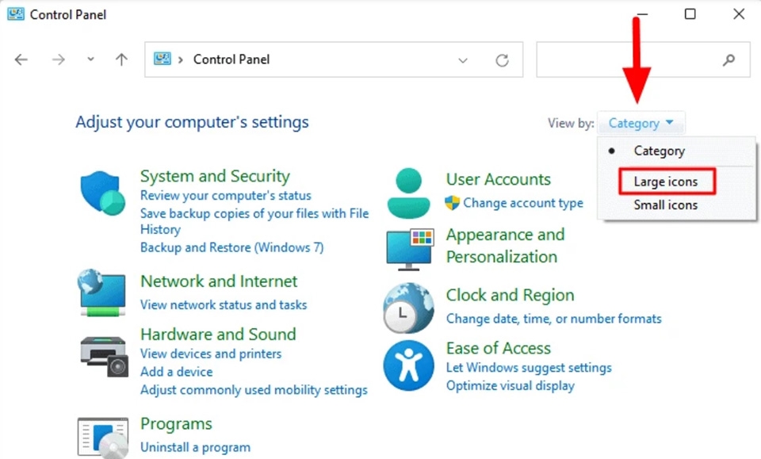761x459 pixels.
Task: Select Large icons in the View by menu
Action: (665, 182)
